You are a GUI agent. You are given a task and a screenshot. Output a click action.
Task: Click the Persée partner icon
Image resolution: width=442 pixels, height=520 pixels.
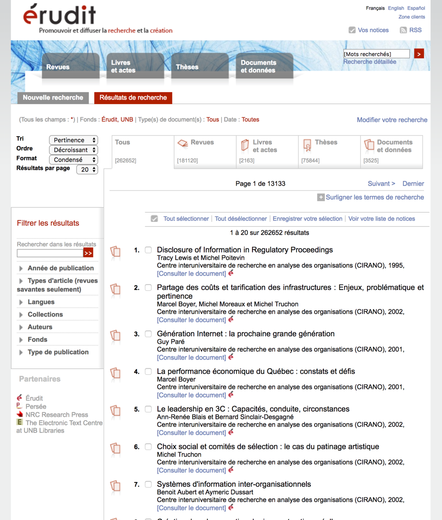(x=19, y=406)
